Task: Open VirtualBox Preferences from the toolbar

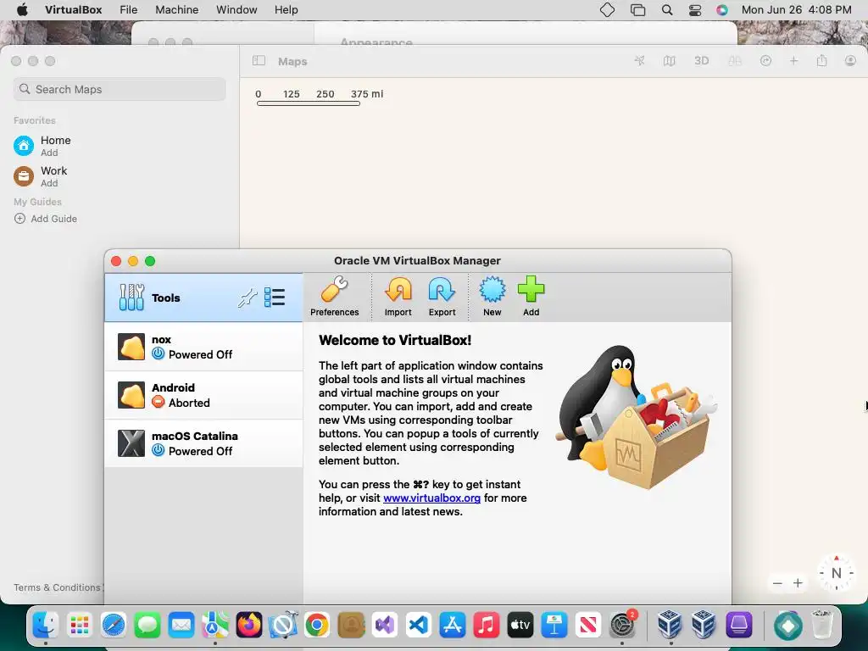Action: pos(334,297)
